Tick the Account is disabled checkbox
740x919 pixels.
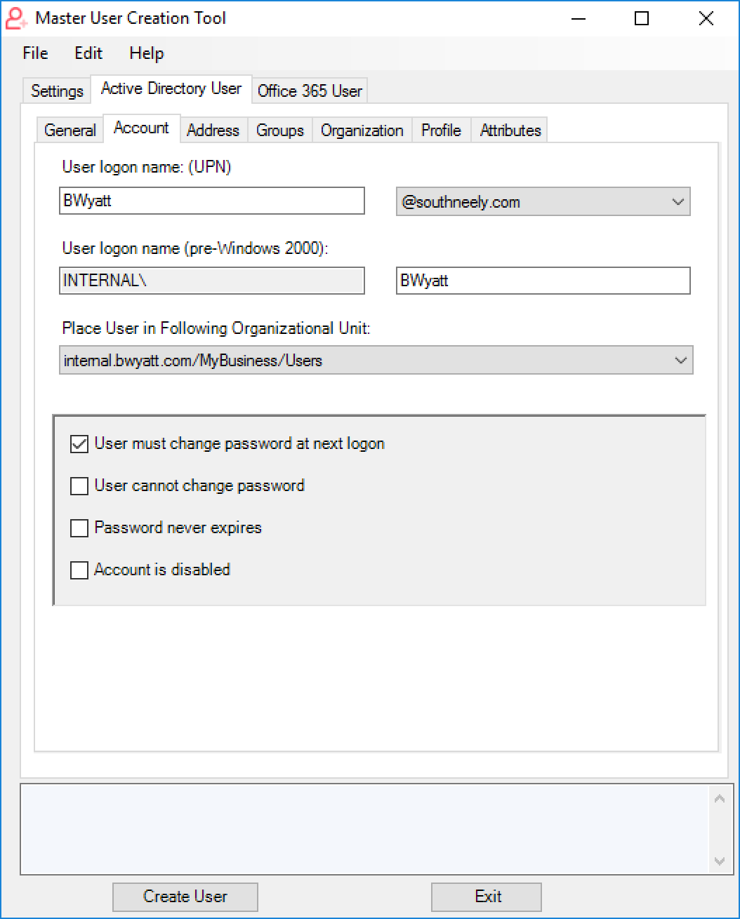[79, 570]
